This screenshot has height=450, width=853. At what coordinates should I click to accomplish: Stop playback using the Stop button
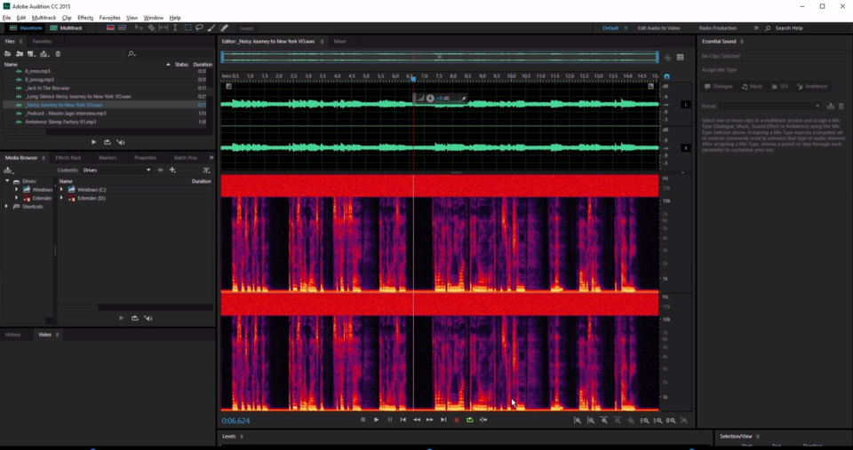tap(363, 420)
